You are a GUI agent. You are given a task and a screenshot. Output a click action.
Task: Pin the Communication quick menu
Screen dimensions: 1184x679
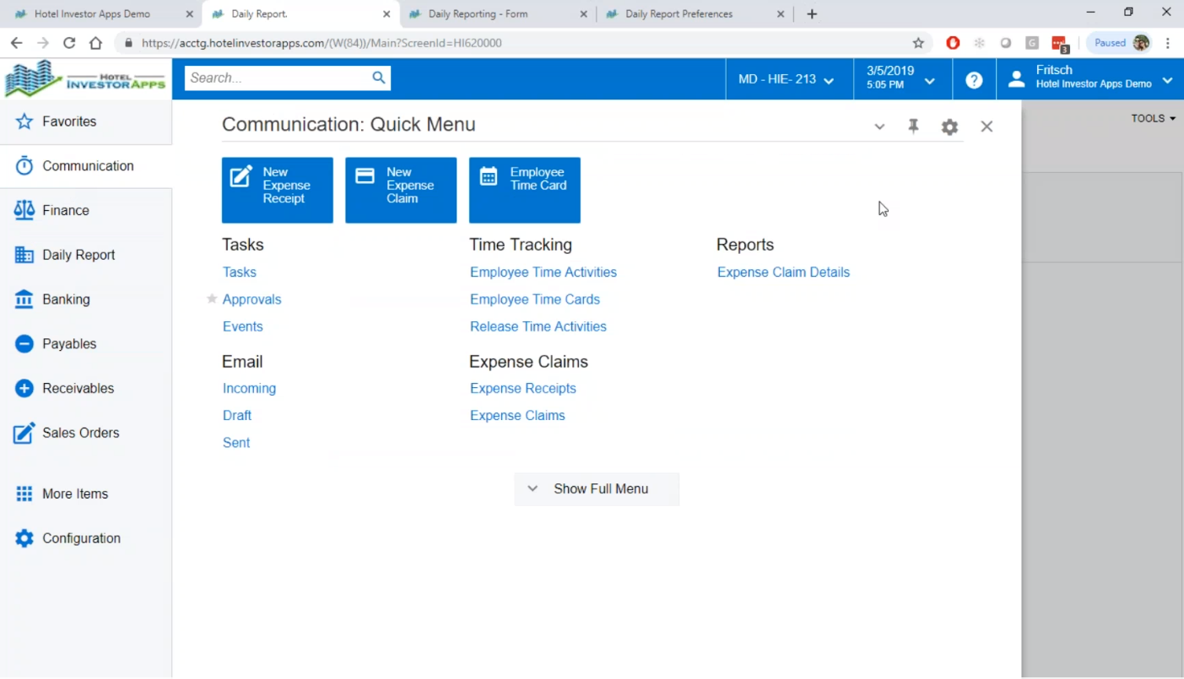(913, 127)
